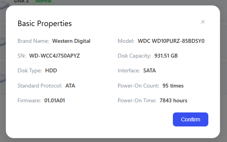Click the Interface label
Image resolution: width=227 pixels, height=142 pixels.
[129, 70]
